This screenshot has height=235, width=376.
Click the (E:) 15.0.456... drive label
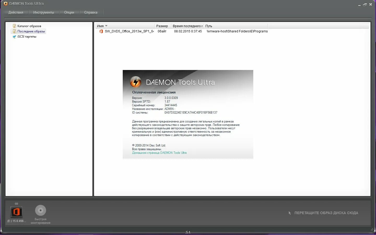[17, 221]
